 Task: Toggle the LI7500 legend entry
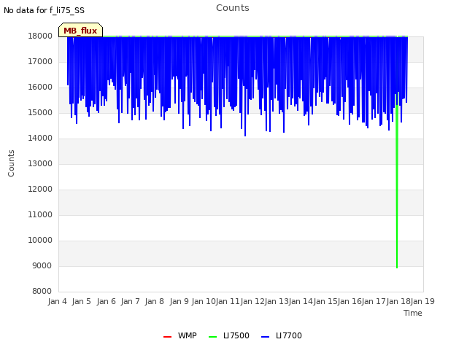click(229, 335)
